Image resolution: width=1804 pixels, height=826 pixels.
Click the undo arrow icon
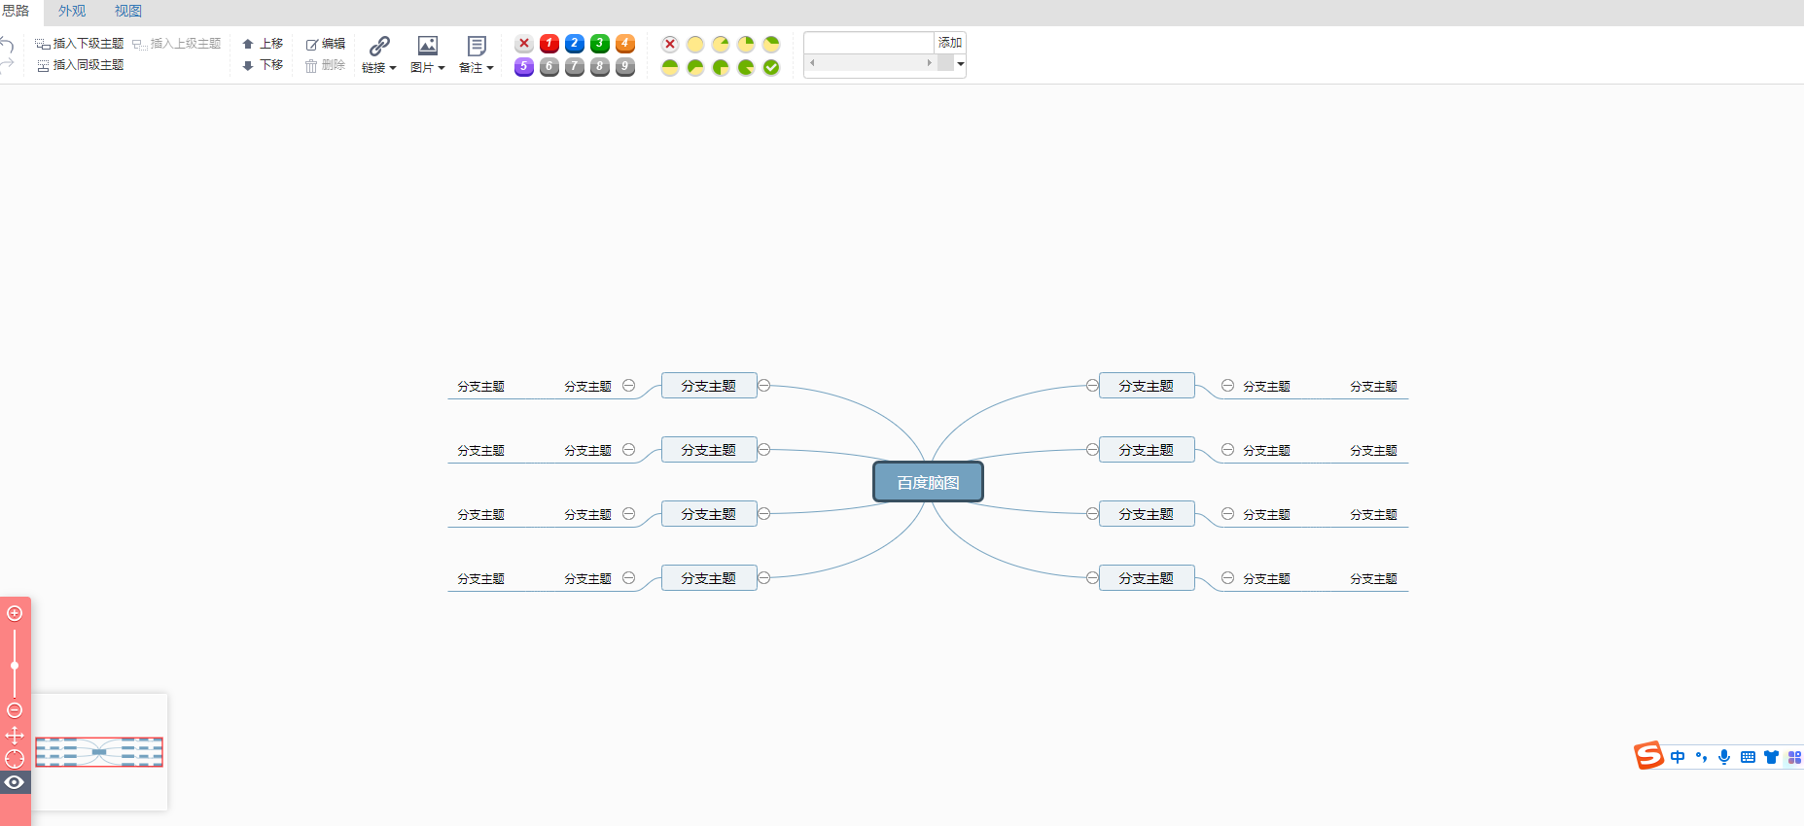pos(7,45)
